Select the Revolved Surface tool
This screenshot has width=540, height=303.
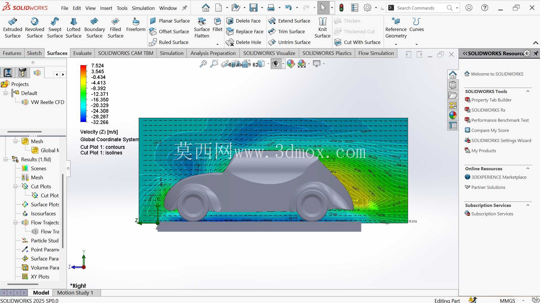point(34,28)
